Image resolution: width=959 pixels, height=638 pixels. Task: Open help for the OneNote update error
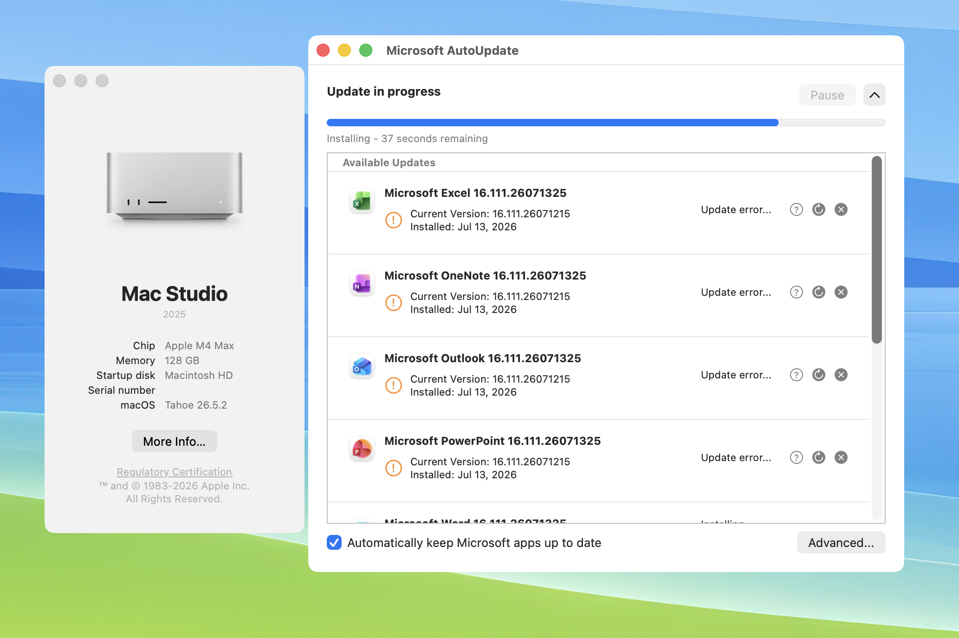point(797,292)
